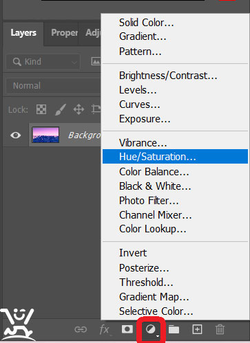The width and height of the screenshot is (250, 343).
Task: Click the link layers icon
Action: pos(81,329)
